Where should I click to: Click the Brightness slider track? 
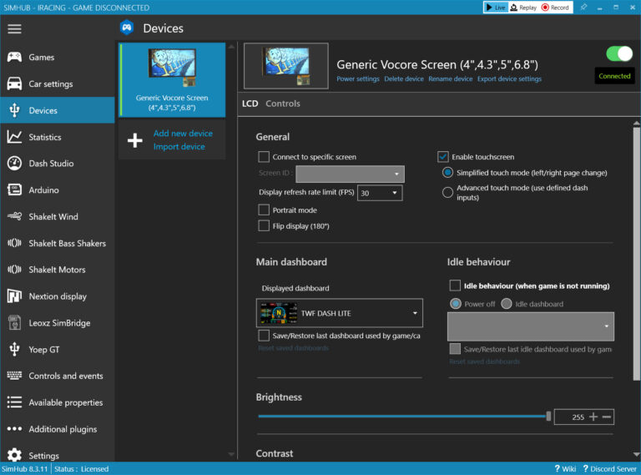(x=401, y=416)
